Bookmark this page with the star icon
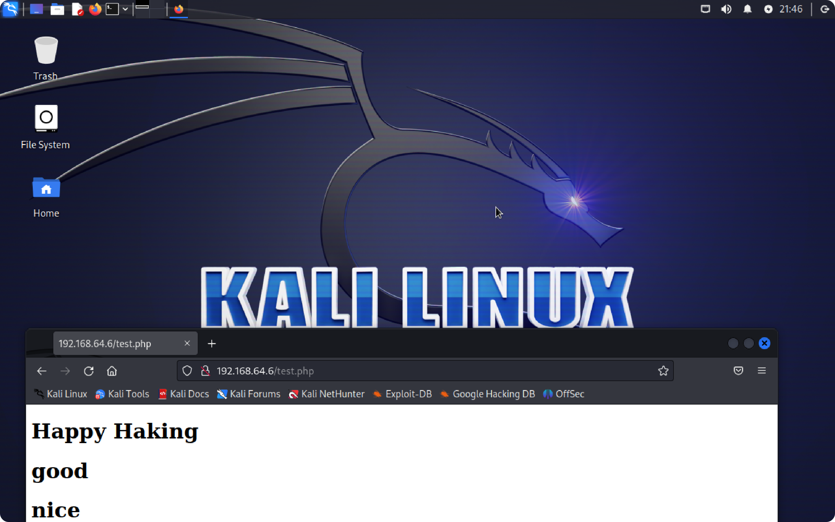835x522 pixels. [663, 371]
